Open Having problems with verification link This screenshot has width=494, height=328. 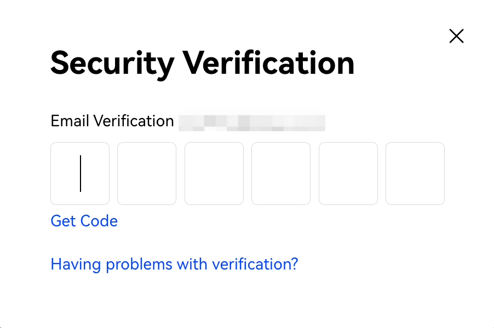174,265
